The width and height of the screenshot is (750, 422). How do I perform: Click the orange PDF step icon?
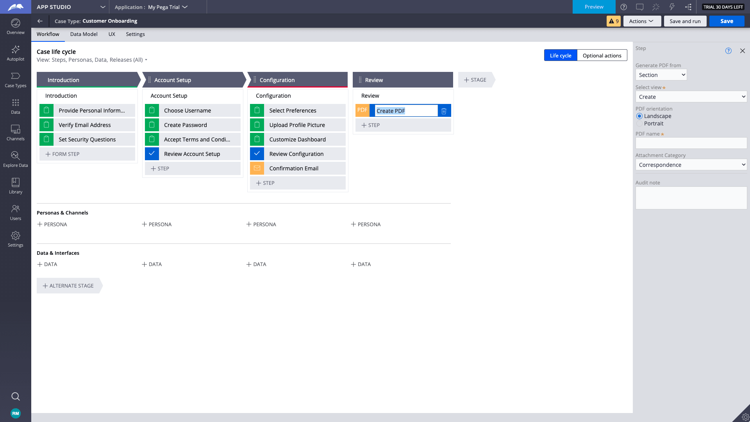coord(362,110)
